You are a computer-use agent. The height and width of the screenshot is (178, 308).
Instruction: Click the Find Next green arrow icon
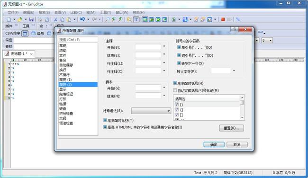pyautogui.click(x=114, y=19)
